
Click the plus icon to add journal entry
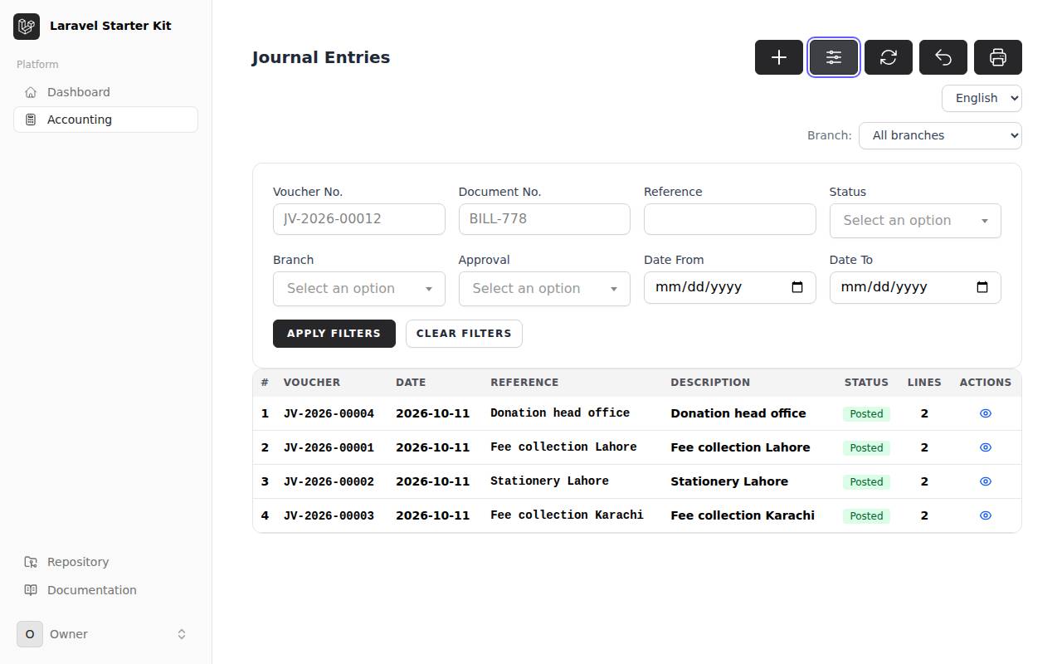(x=779, y=57)
